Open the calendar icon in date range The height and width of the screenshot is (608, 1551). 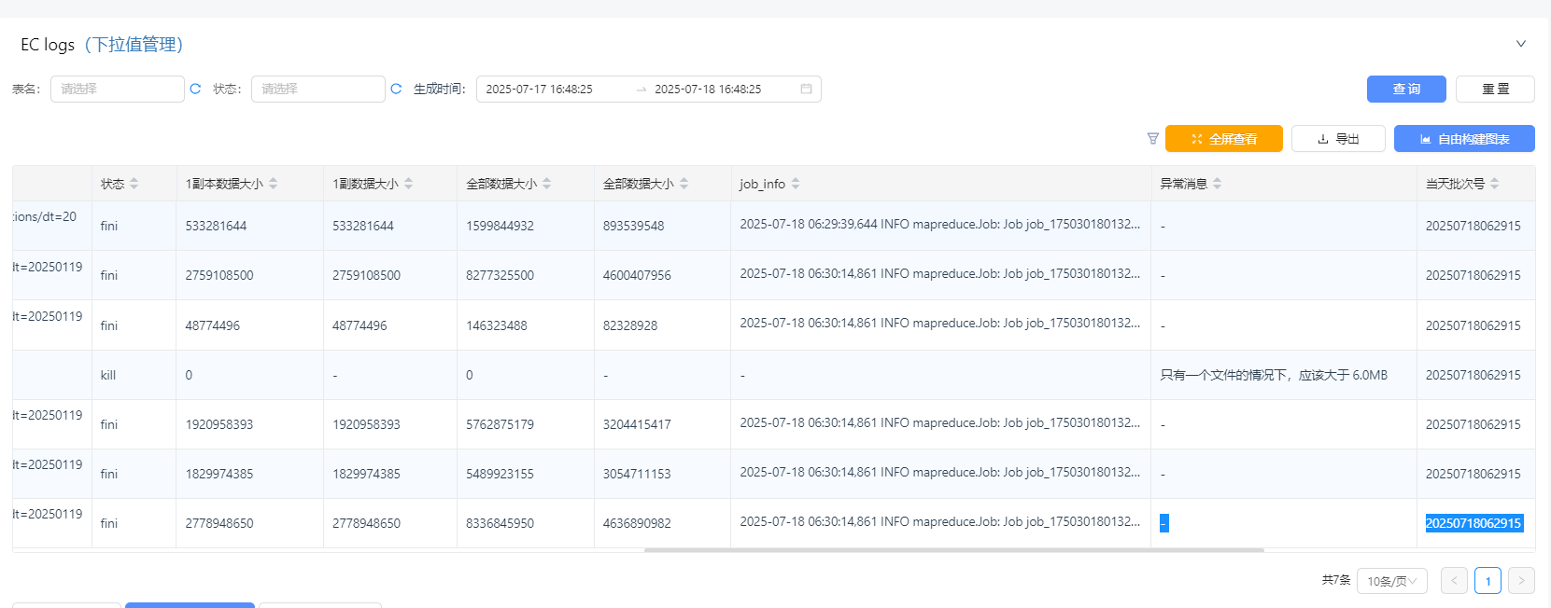[x=806, y=90]
